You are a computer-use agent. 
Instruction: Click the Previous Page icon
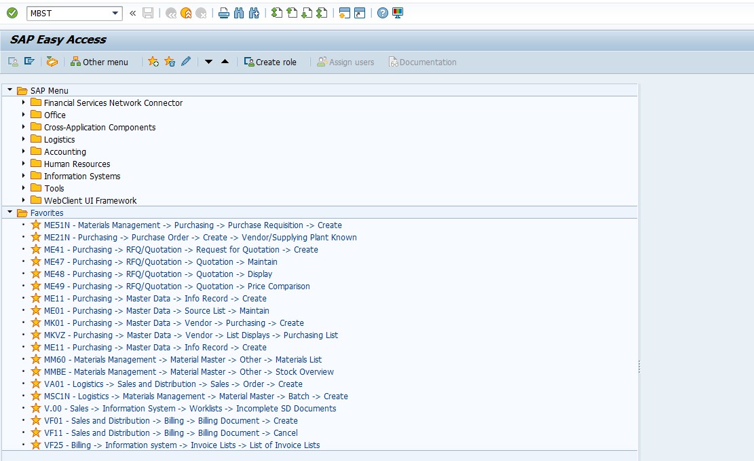point(292,13)
